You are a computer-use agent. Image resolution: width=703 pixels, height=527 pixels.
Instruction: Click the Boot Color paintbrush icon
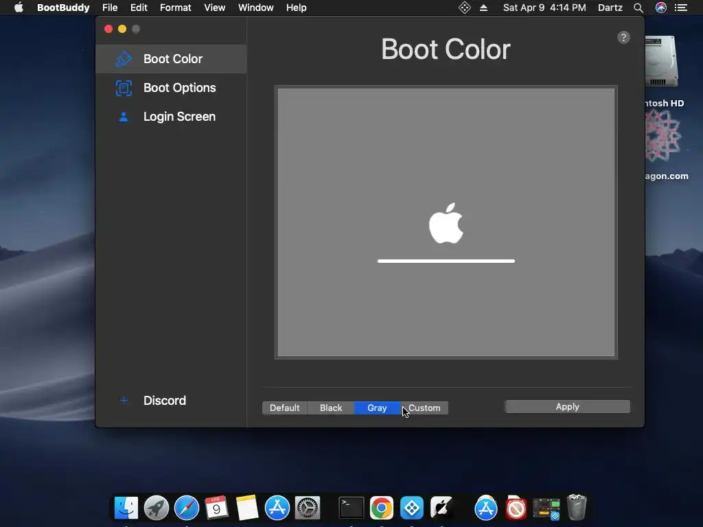coord(124,59)
